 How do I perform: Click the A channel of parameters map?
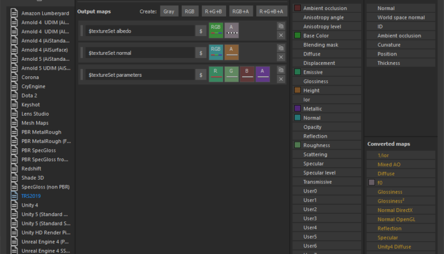[x=263, y=74]
